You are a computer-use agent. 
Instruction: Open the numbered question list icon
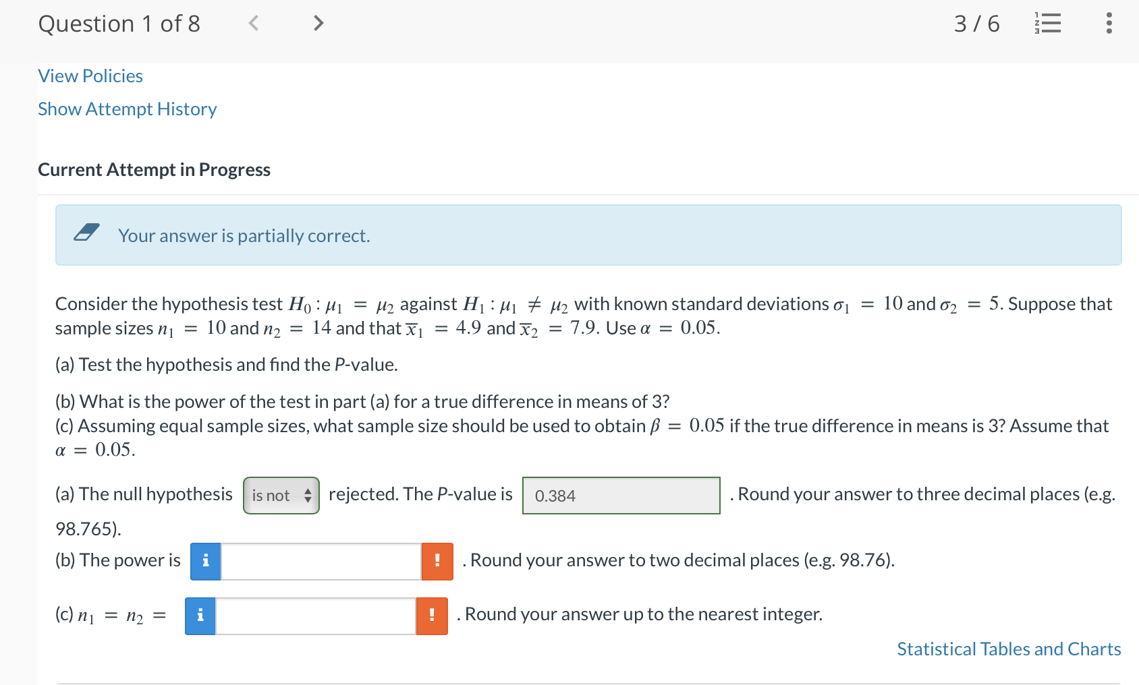(1047, 22)
